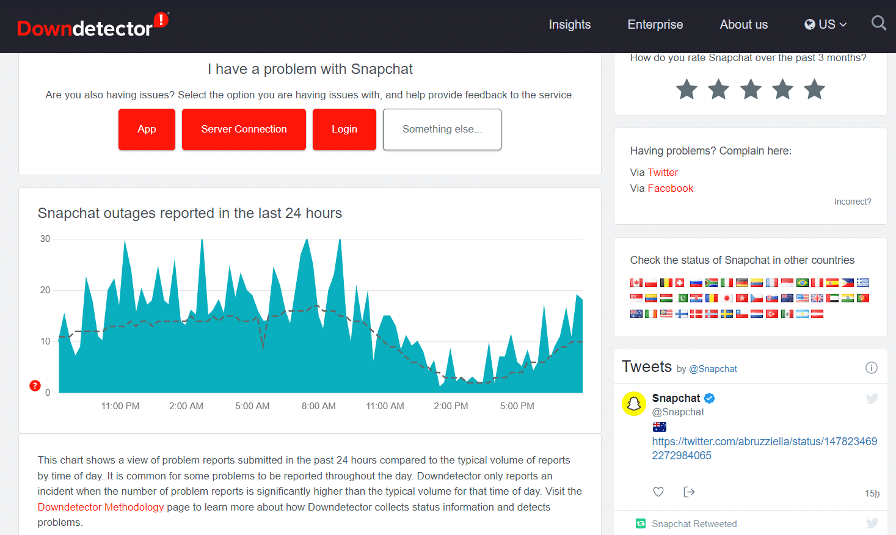The image size is (896, 535).
Task: Click the Australia flag in the bottom row
Action: pos(636,313)
